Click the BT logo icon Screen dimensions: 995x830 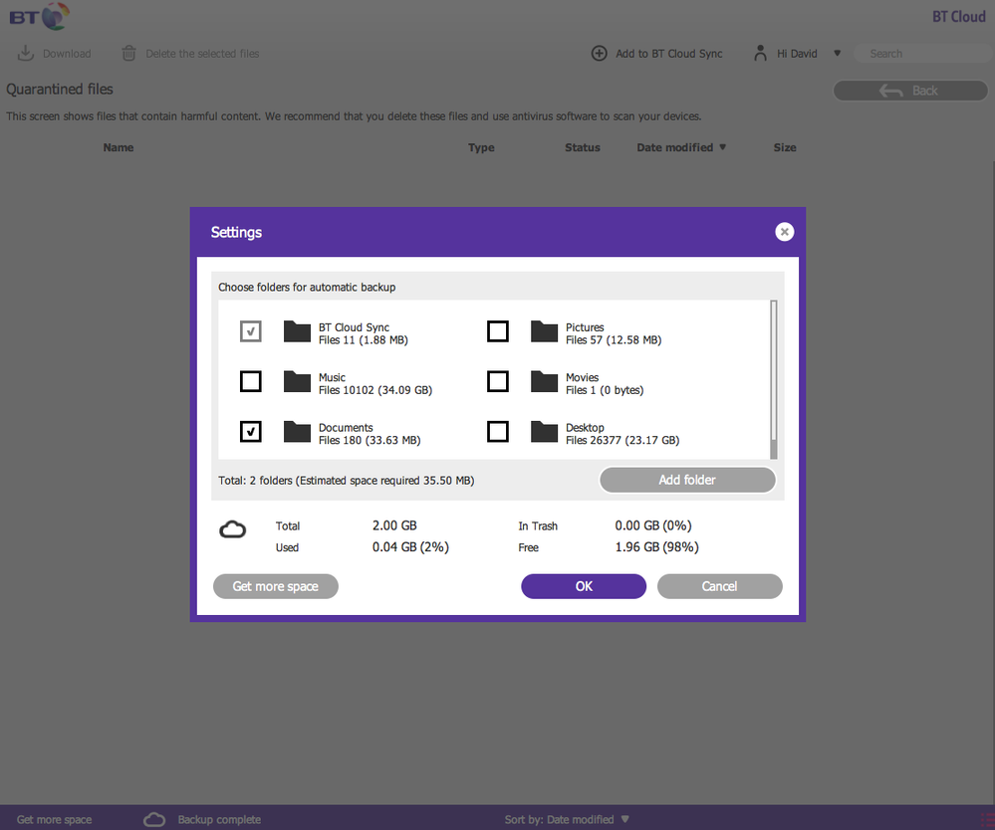[39, 16]
